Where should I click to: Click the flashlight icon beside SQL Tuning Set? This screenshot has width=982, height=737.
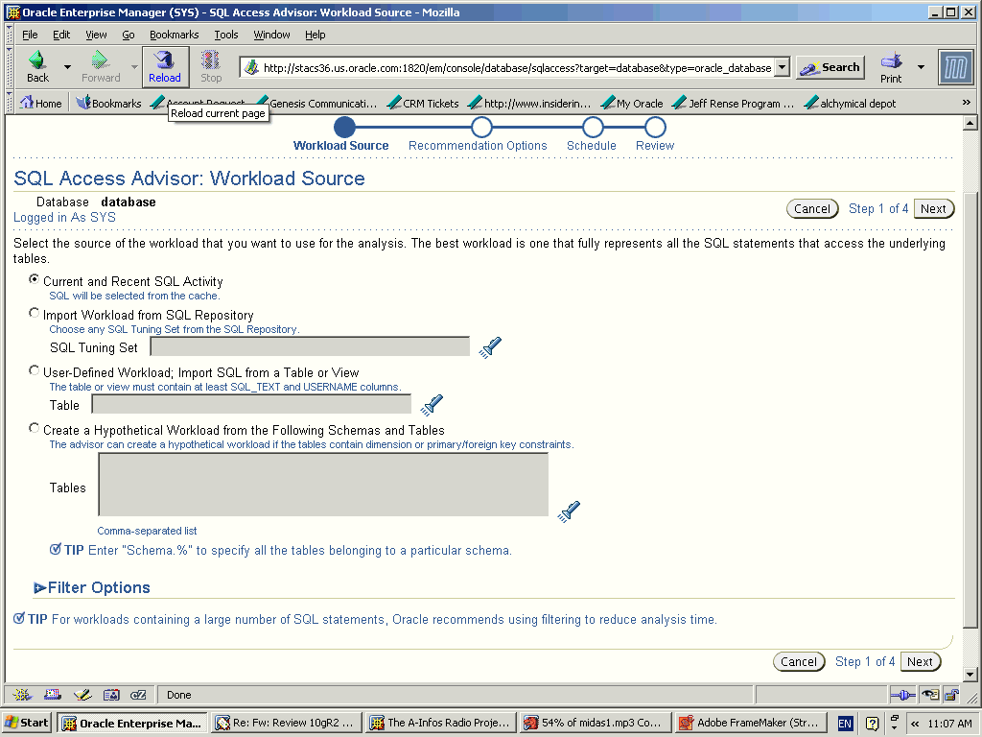(491, 347)
